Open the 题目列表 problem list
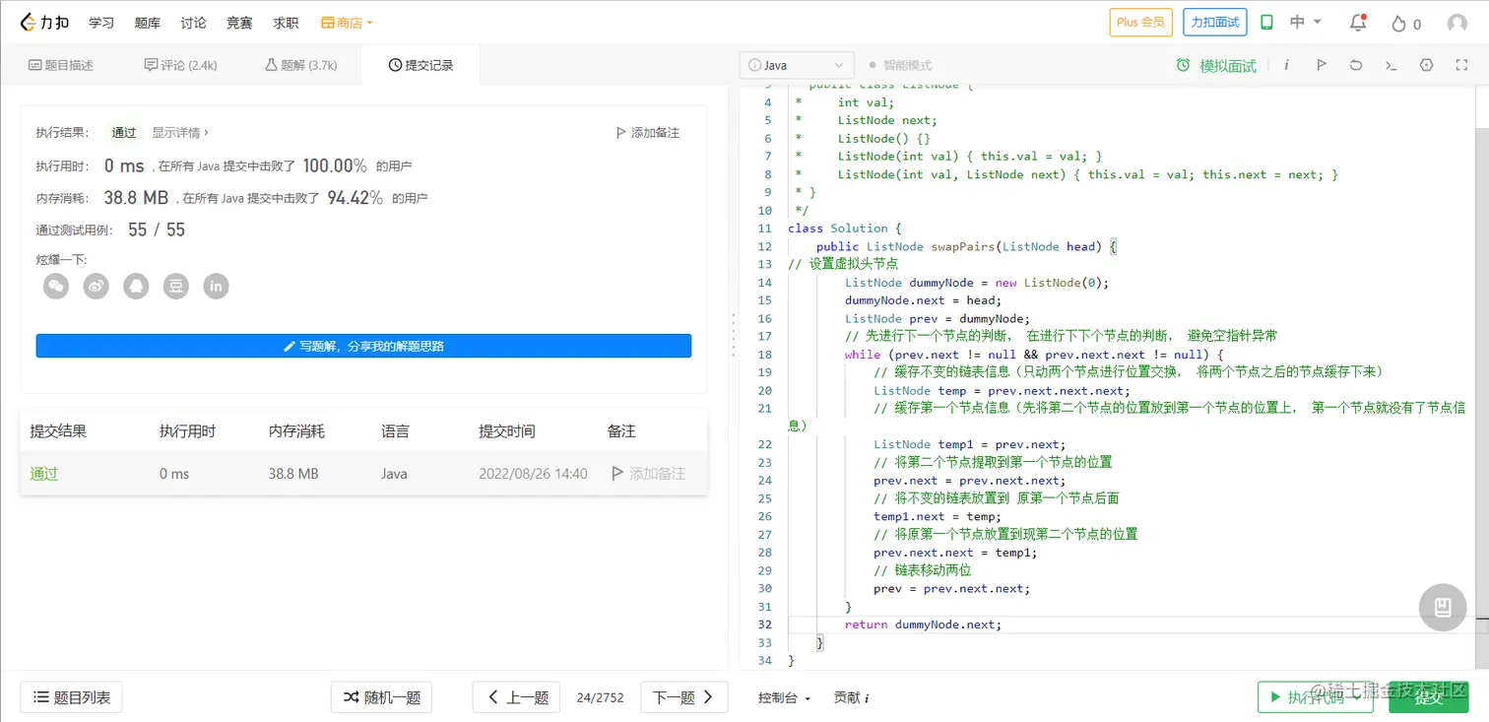 click(x=71, y=697)
